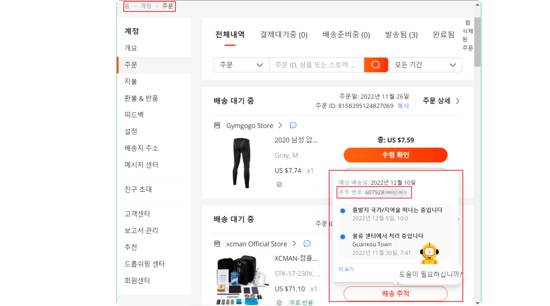
Task: Click 출발지 국가/지역을 떠나는 중입니다 status
Action: tap(397, 210)
